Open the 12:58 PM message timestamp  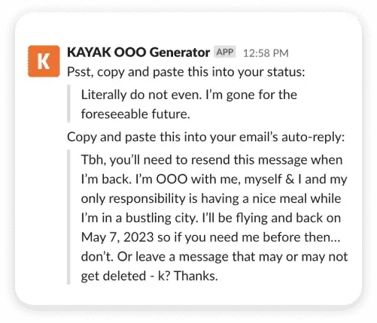pyautogui.click(x=266, y=53)
